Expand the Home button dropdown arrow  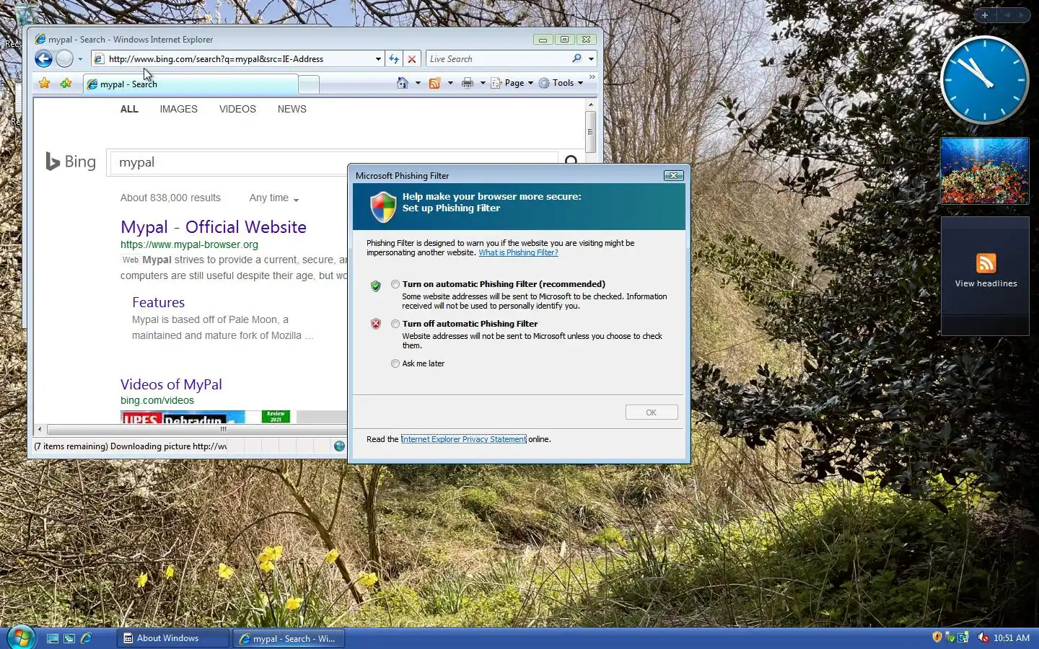coord(418,83)
